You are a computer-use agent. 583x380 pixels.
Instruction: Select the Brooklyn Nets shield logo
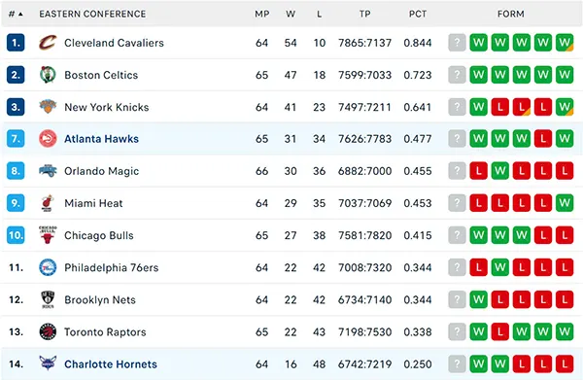tap(48, 299)
